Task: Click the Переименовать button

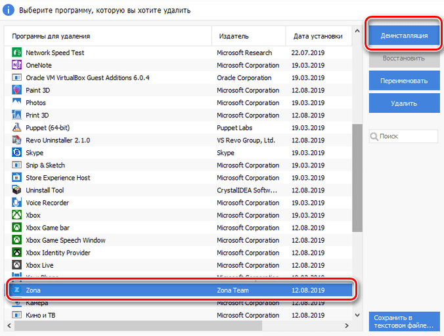Action: 404,81
